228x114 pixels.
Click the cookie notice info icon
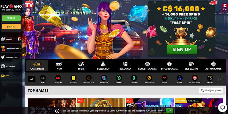tap(57, 111)
